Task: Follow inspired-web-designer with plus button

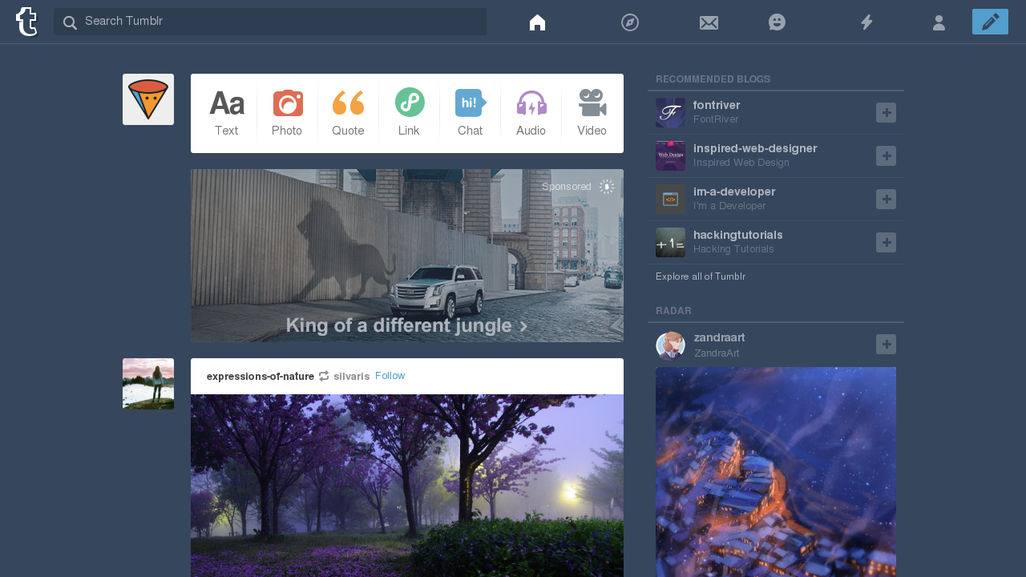Action: point(886,156)
